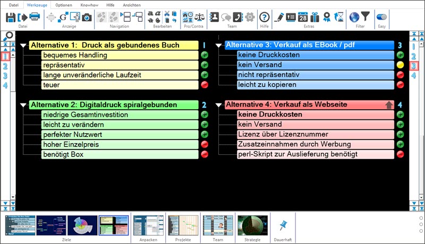Screen dimensions: 425x244
Task: Toggle the Easy mode switch
Action: click(x=381, y=17)
